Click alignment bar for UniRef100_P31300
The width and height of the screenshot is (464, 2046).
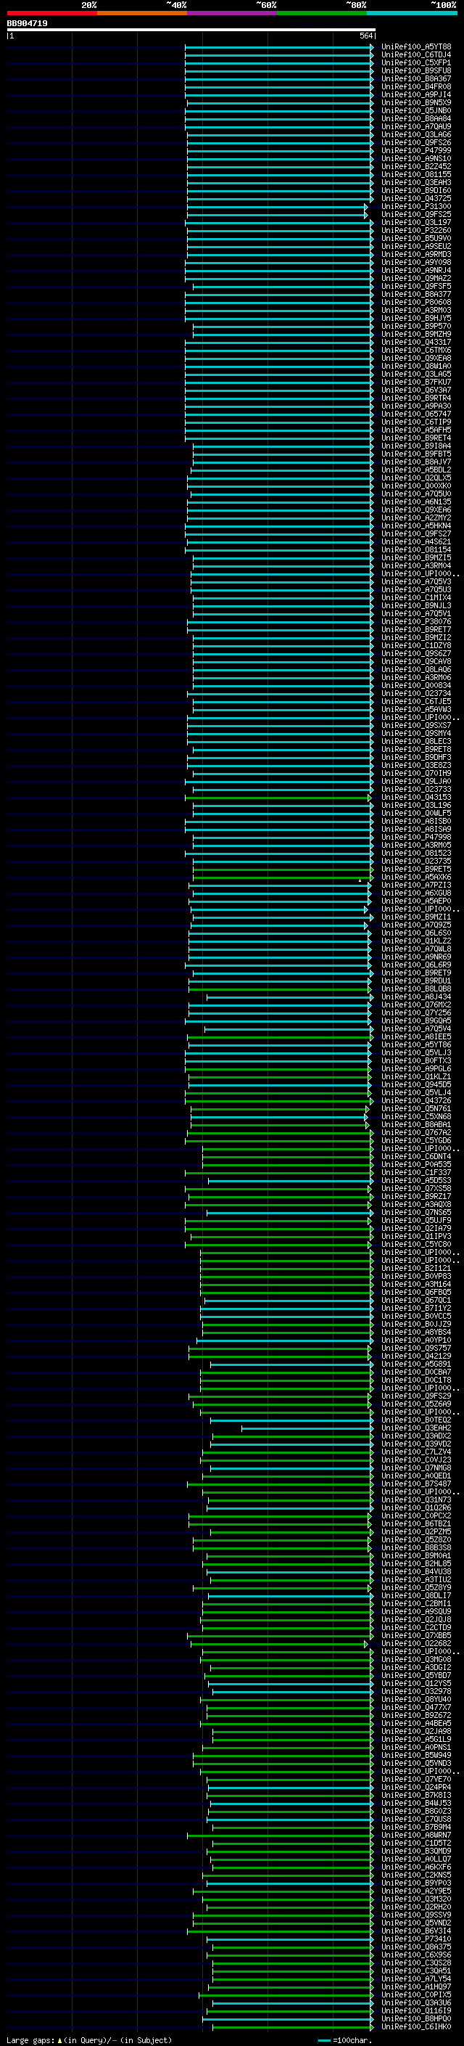[x=277, y=207]
